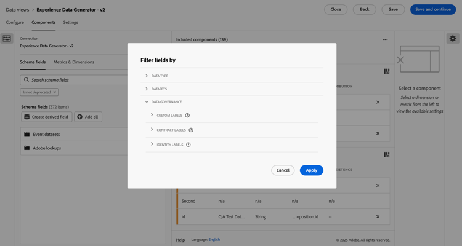
Task: Collapse the Data Governance section
Action: point(147,102)
